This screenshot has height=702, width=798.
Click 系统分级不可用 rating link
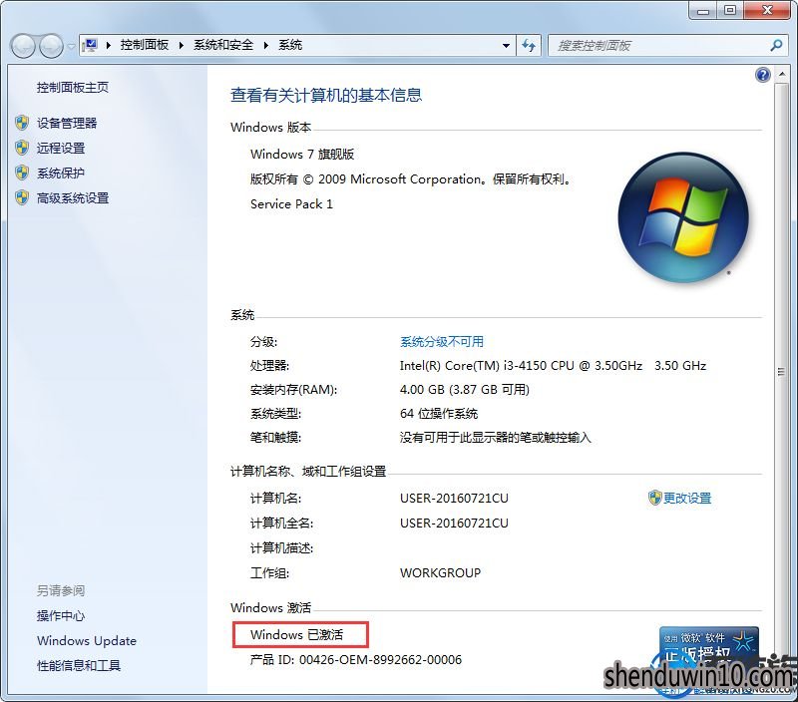click(442, 341)
